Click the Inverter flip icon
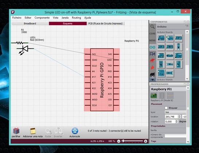This screenshot has height=153, width=199. pyautogui.click(x=58, y=131)
